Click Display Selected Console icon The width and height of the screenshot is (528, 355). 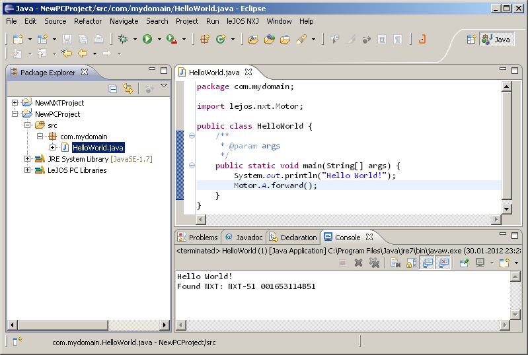point(480,263)
